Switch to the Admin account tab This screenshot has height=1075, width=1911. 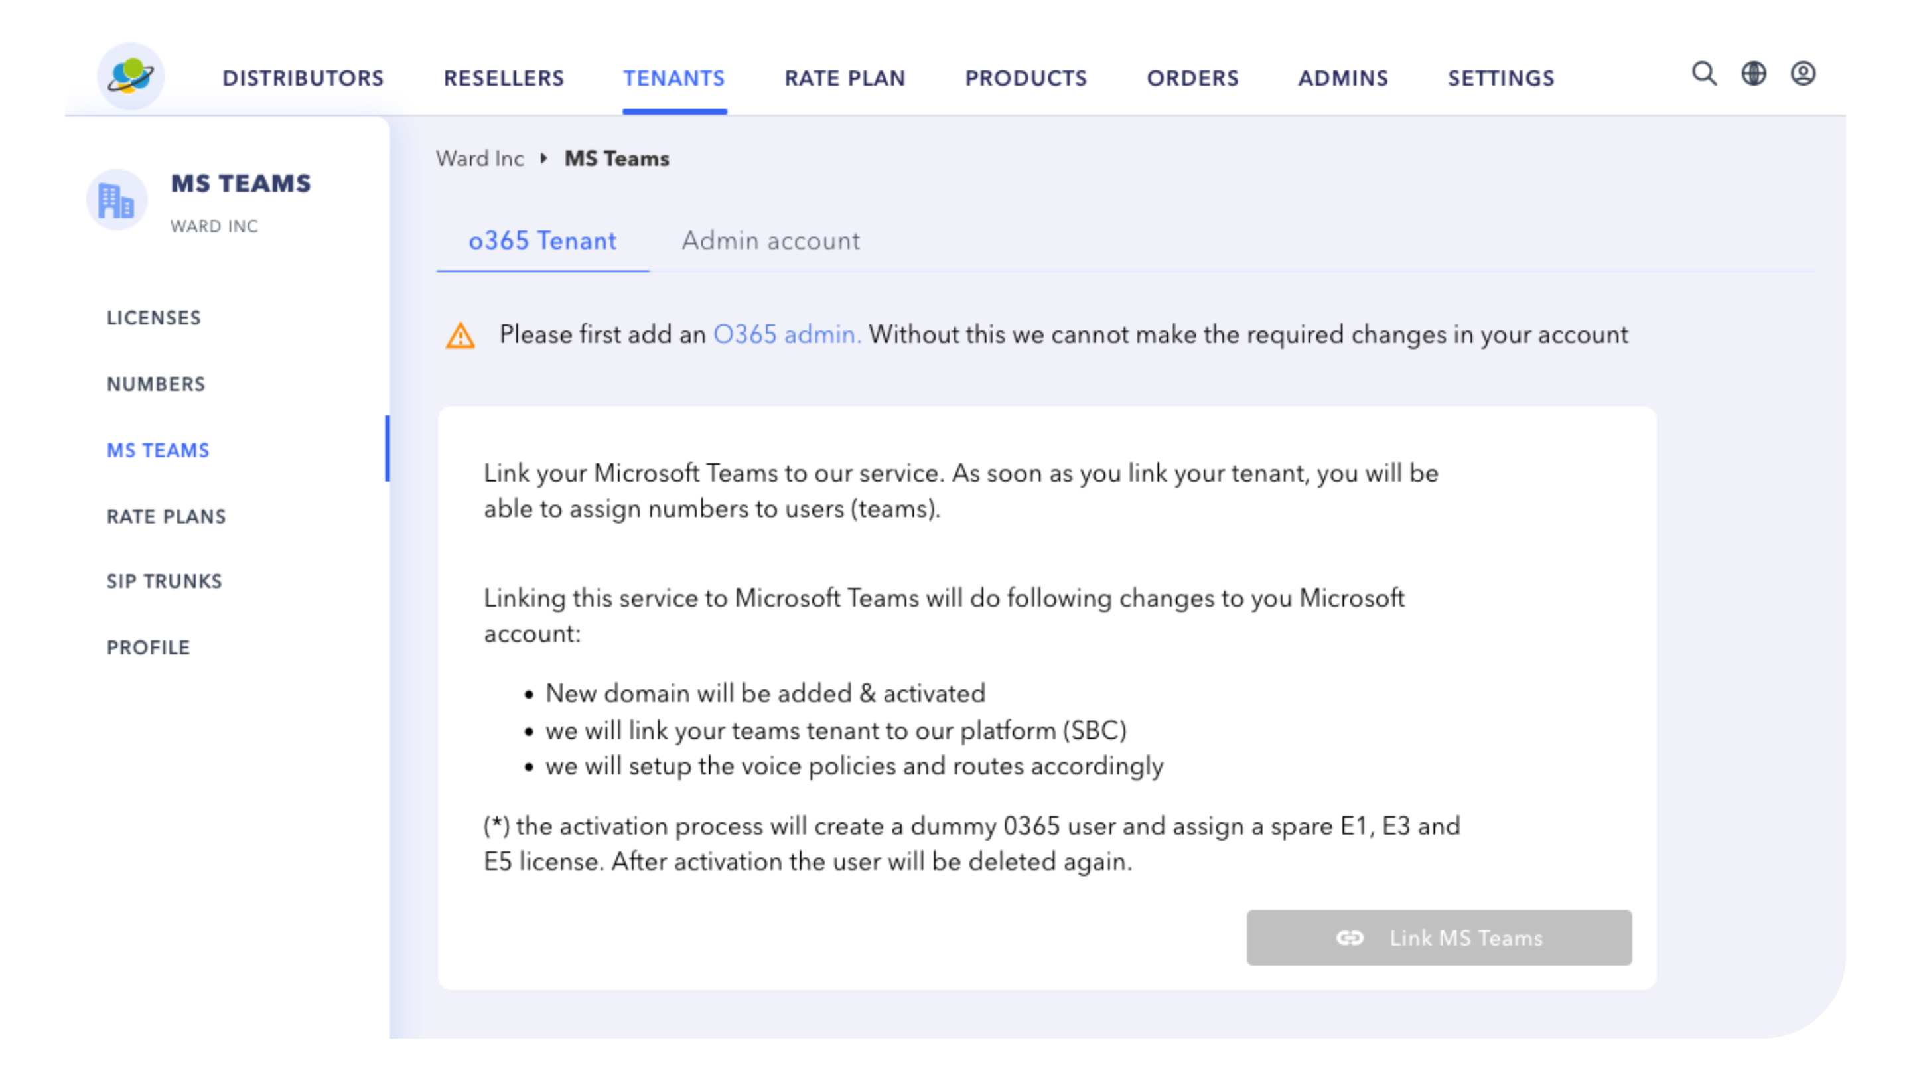coord(771,240)
